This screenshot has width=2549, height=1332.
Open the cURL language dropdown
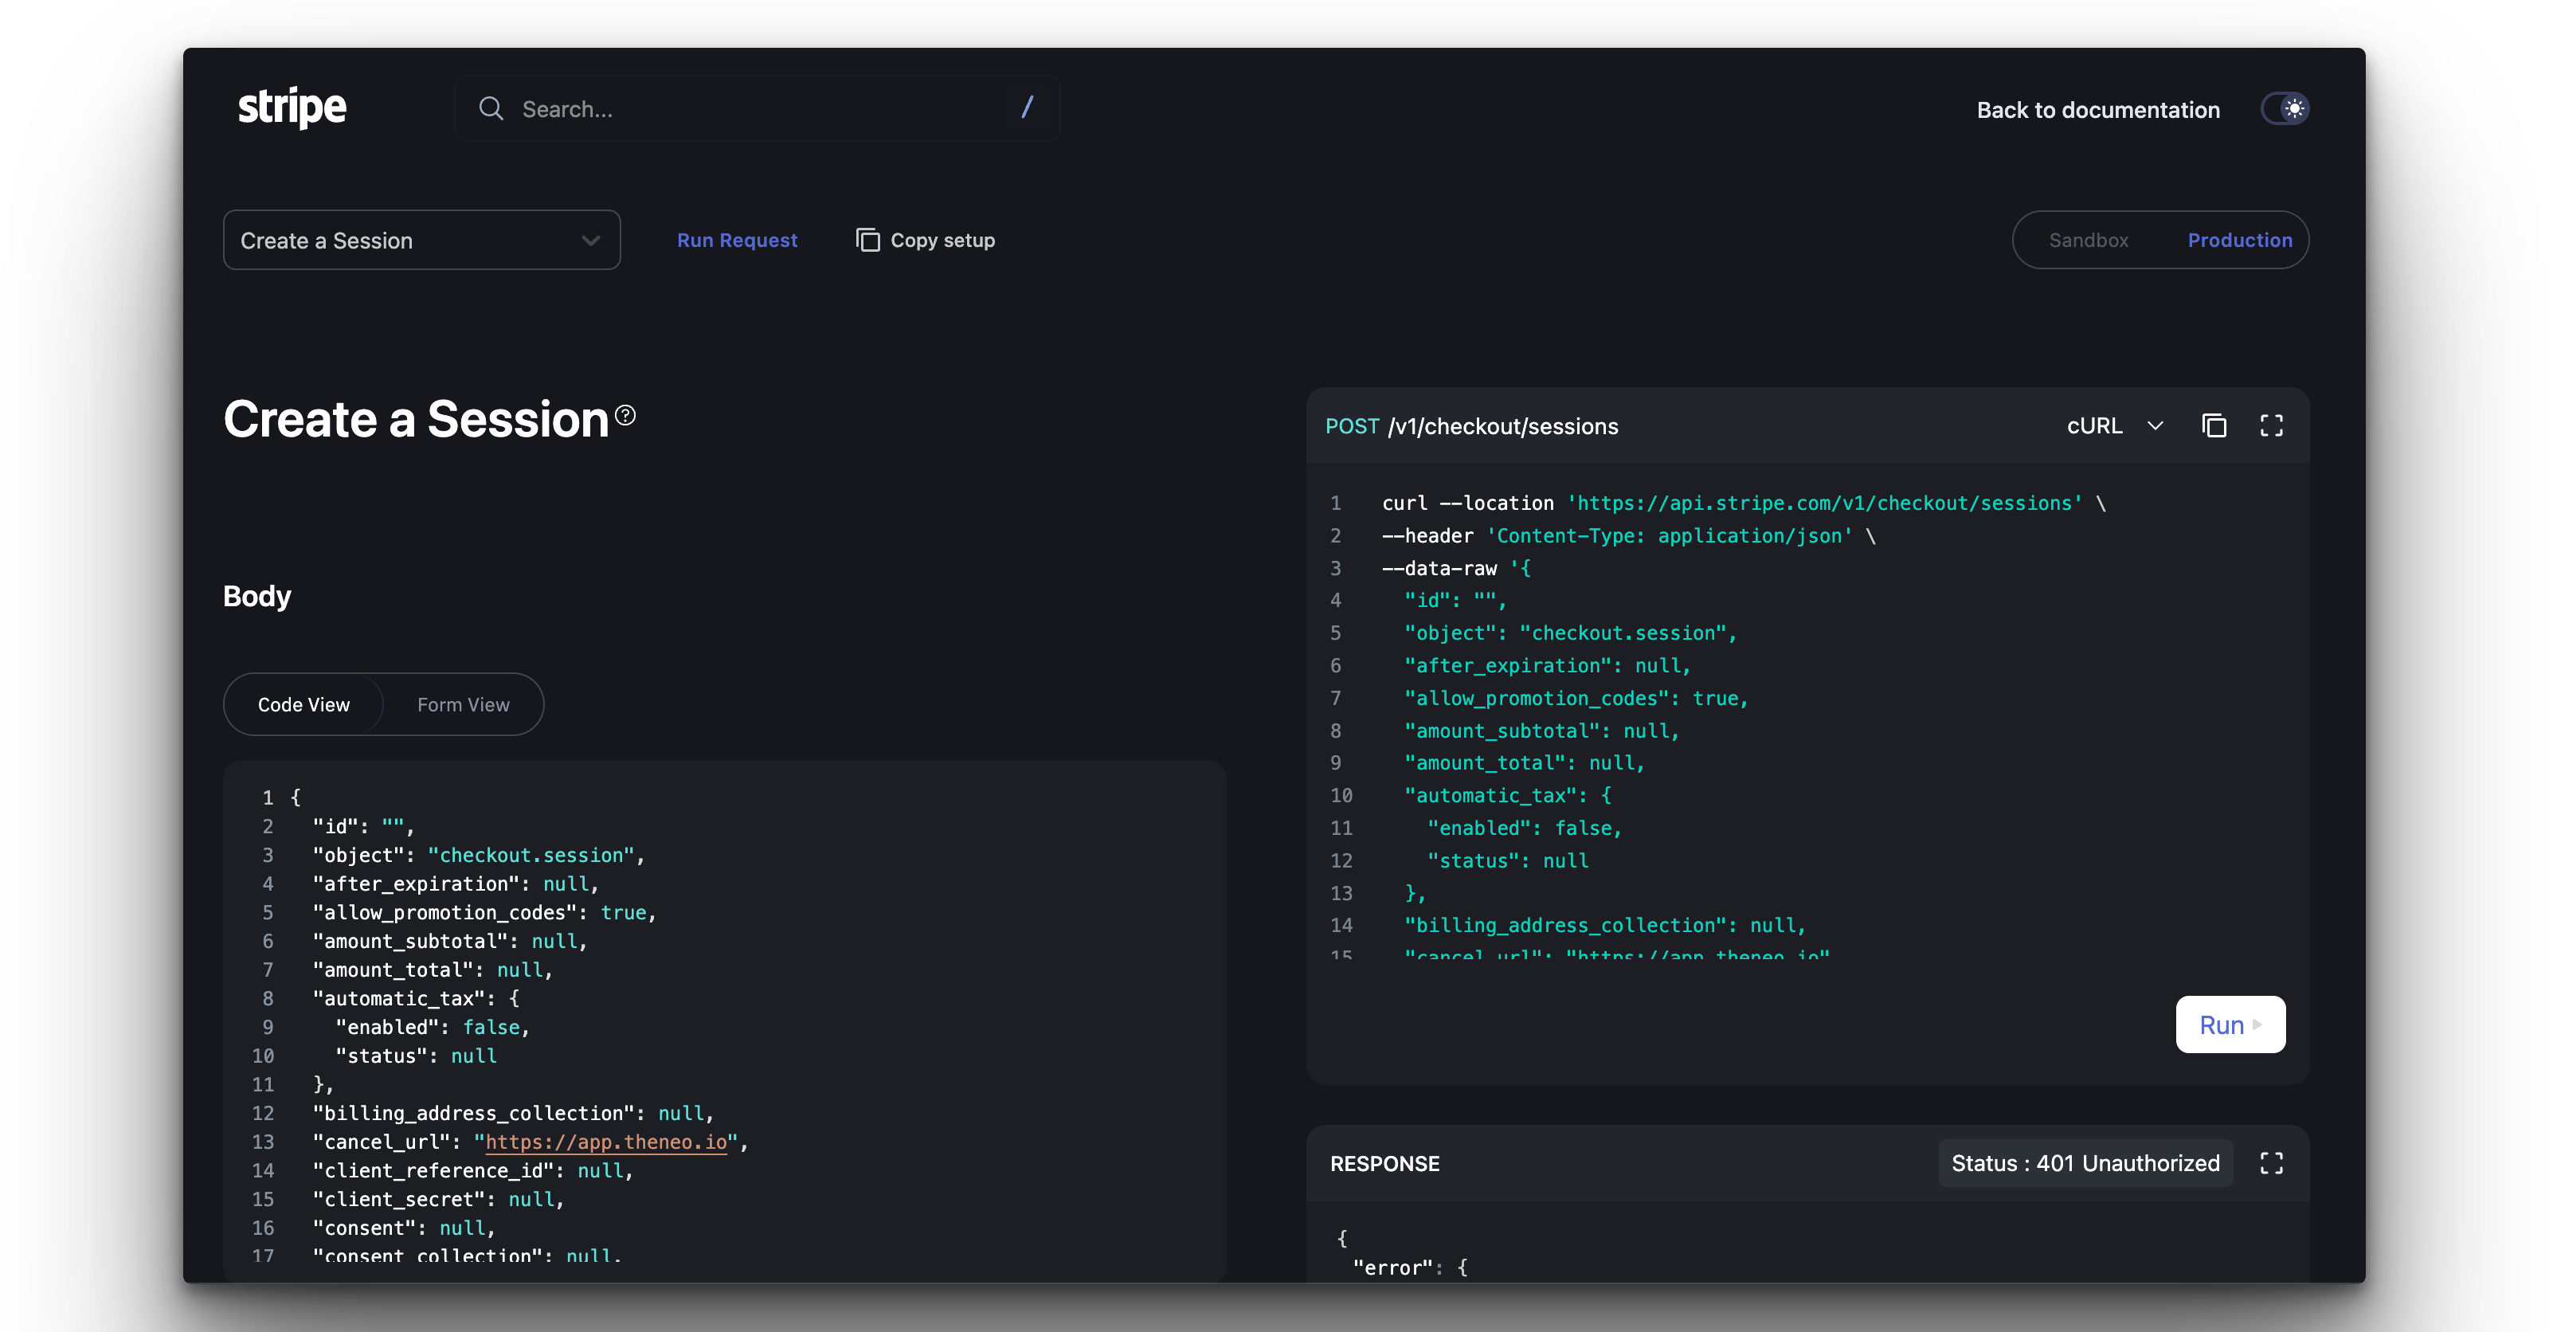[x=2094, y=425]
